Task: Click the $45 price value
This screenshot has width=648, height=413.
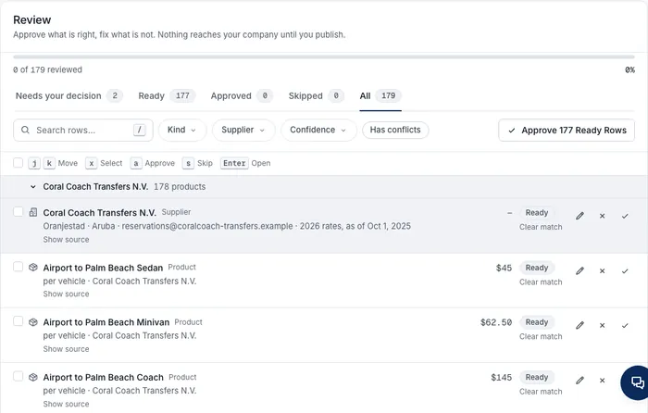Action: coord(504,268)
